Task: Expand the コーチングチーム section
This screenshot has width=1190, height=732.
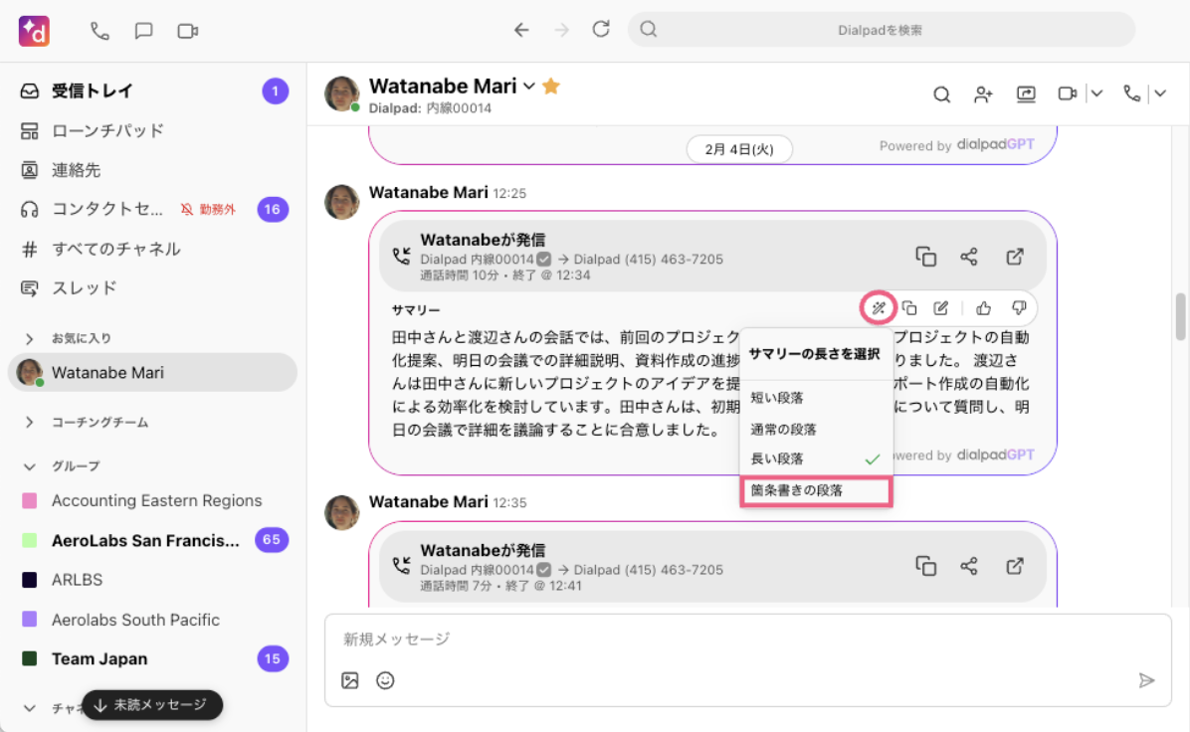Action: (x=30, y=423)
